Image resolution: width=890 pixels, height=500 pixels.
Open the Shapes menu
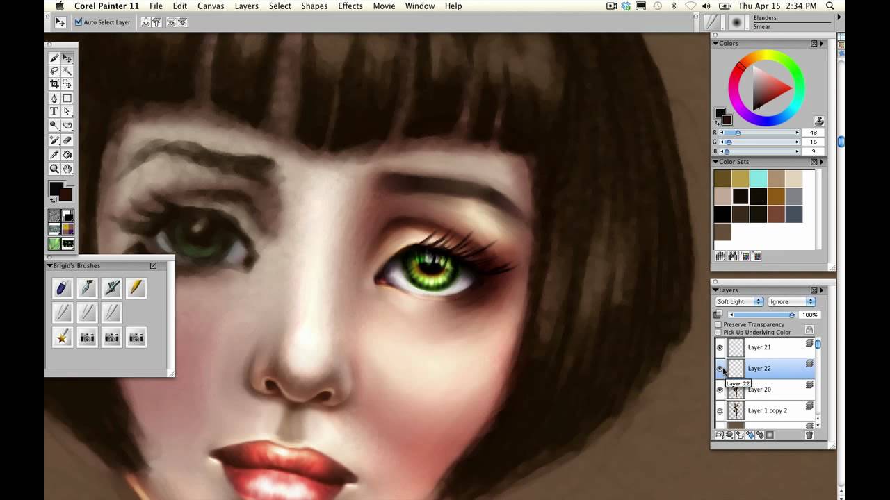pos(314,6)
